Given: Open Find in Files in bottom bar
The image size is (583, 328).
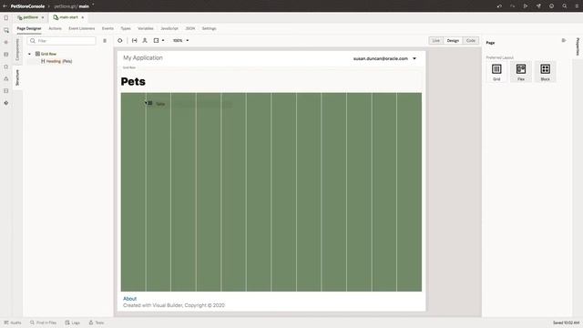Looking at the screenshot, I should pos(43,323).
